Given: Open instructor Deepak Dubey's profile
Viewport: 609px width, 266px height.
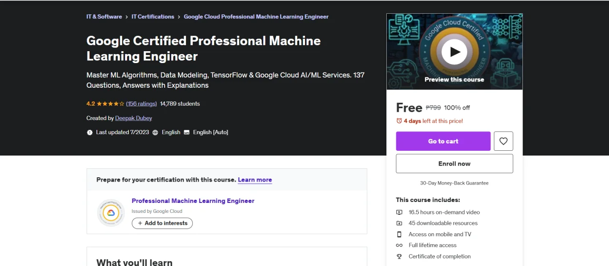Looking at the screenshot, I should pyautogui.click(x=134, y=118).
